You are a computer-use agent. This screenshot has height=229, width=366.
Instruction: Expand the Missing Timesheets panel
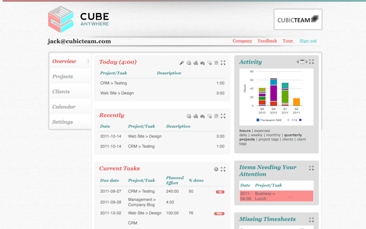(312, 220)
